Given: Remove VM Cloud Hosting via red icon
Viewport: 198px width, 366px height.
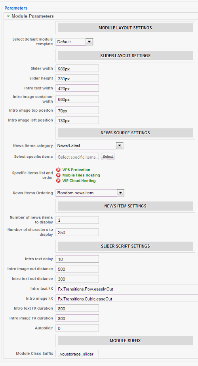Looking at the screenshot, I should click(58, 181).
